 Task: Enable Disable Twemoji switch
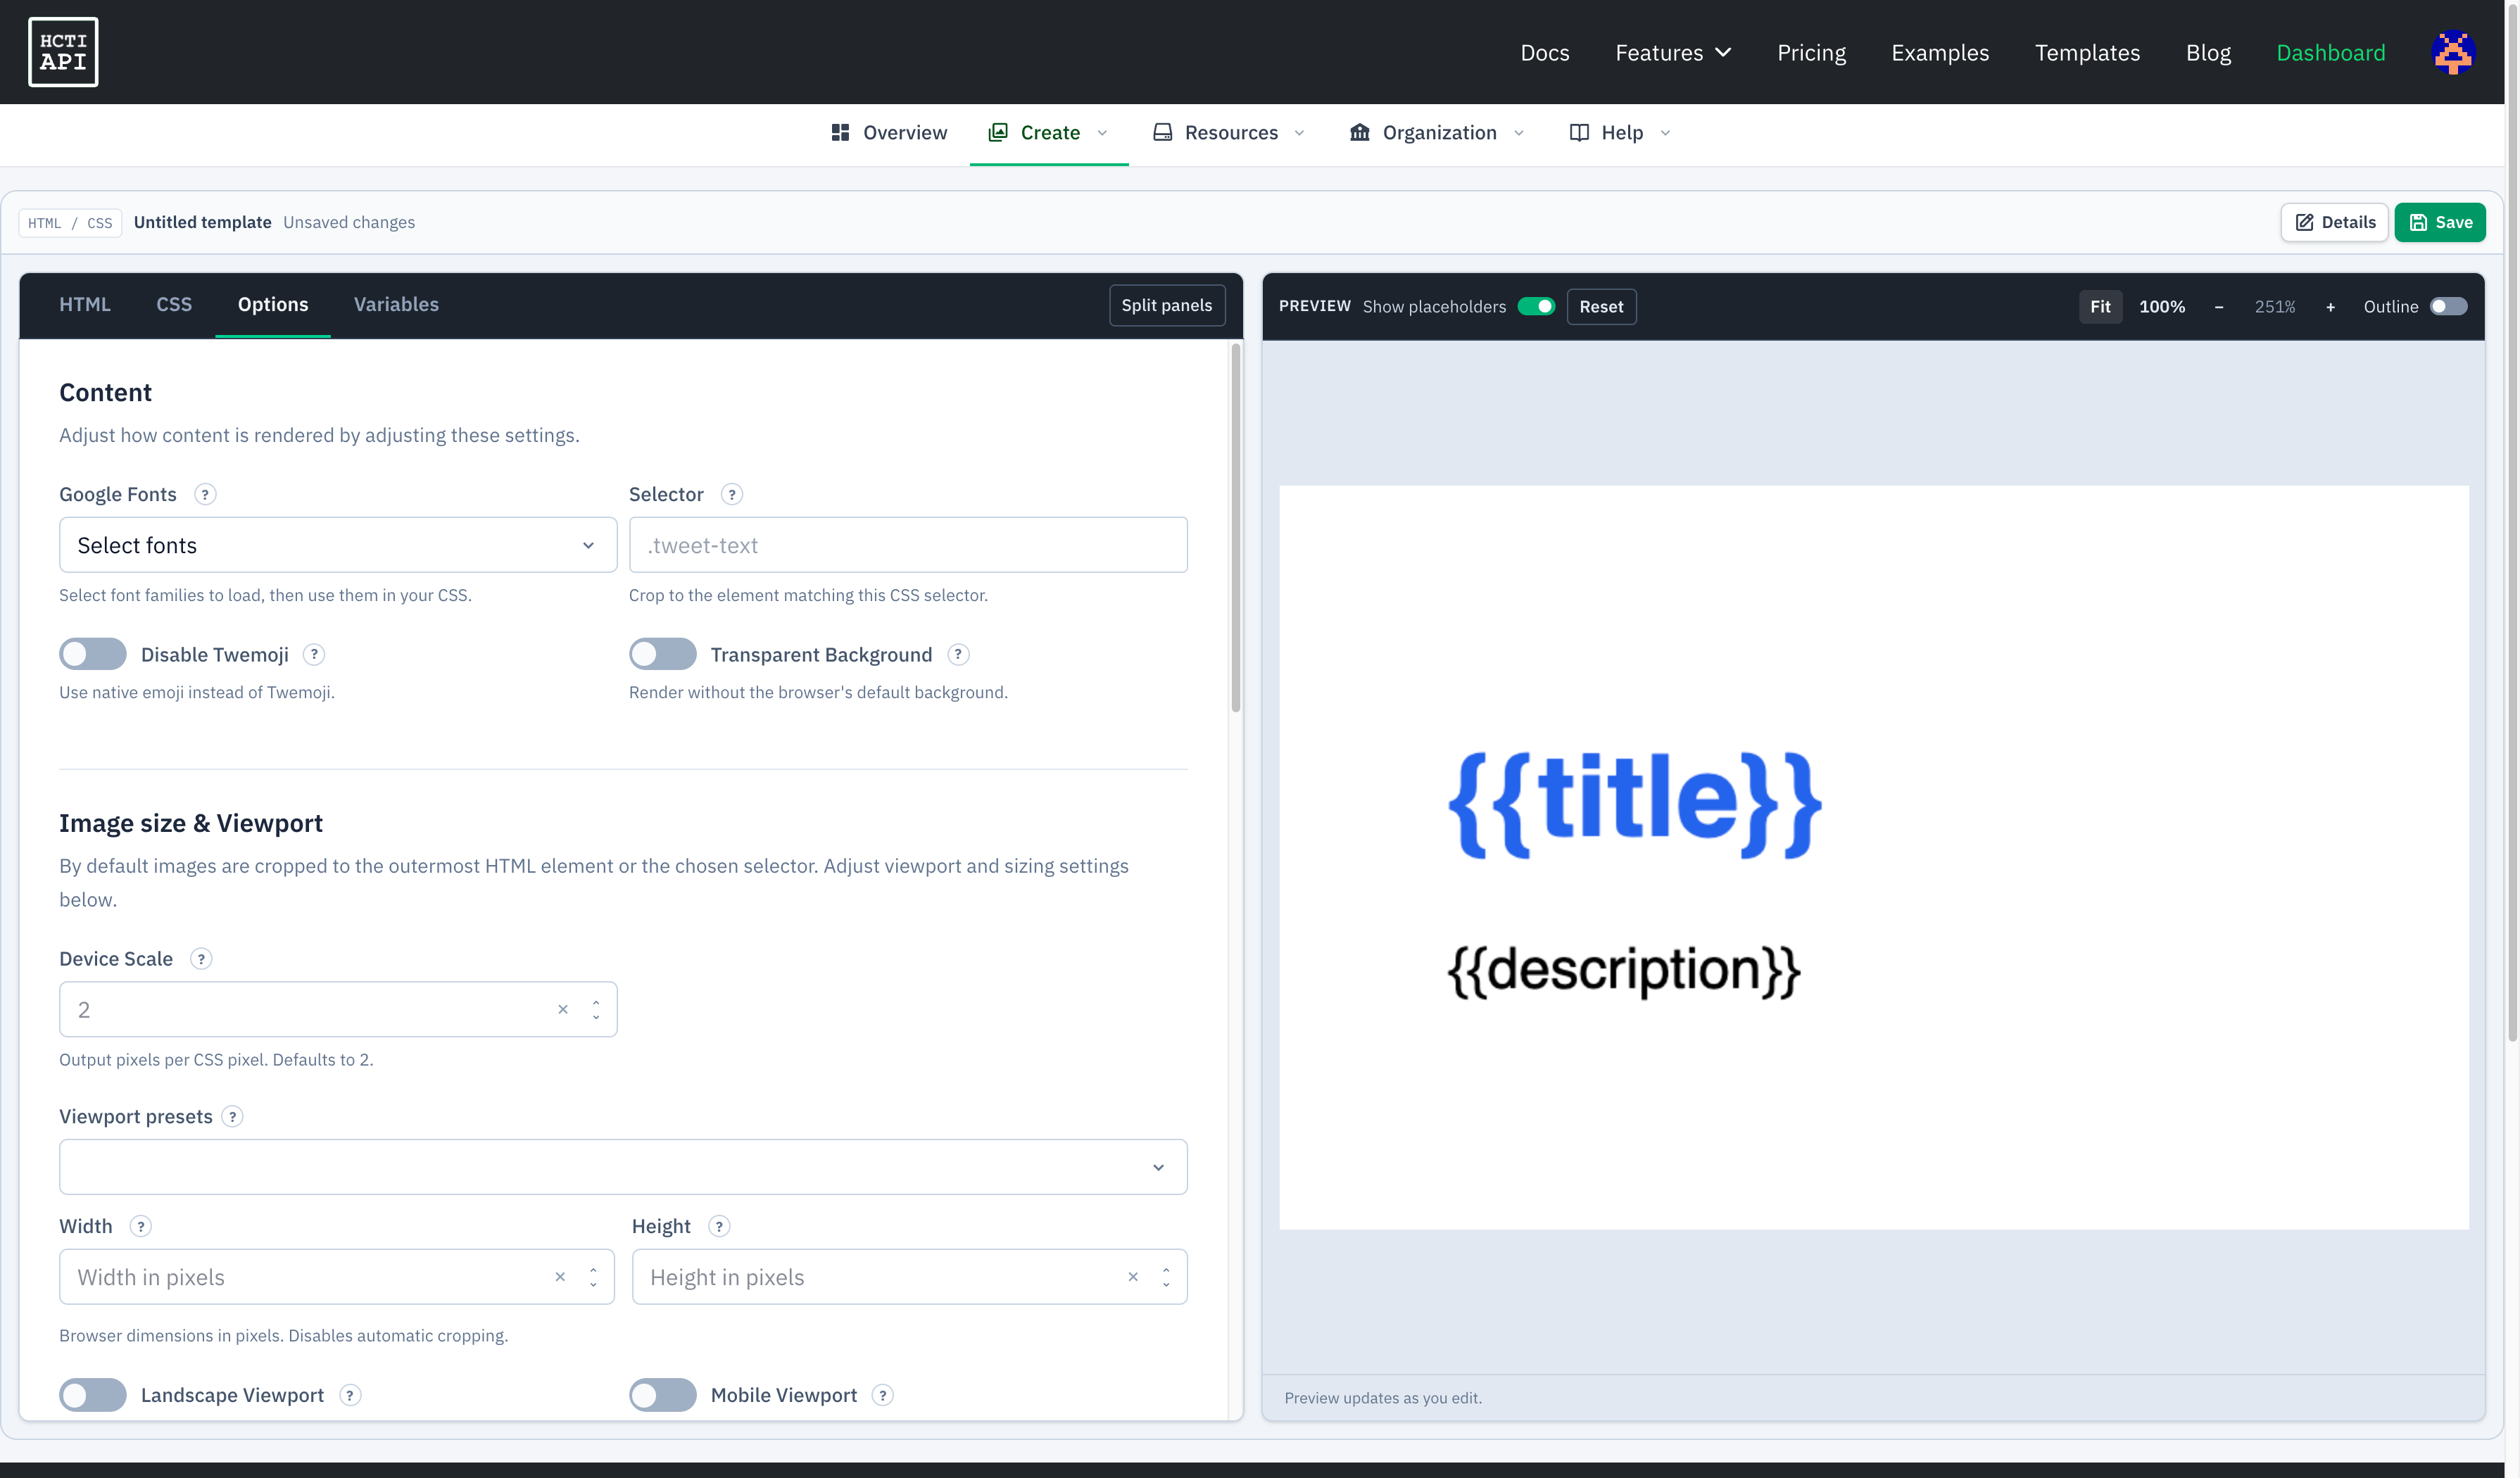pos(93,654)
